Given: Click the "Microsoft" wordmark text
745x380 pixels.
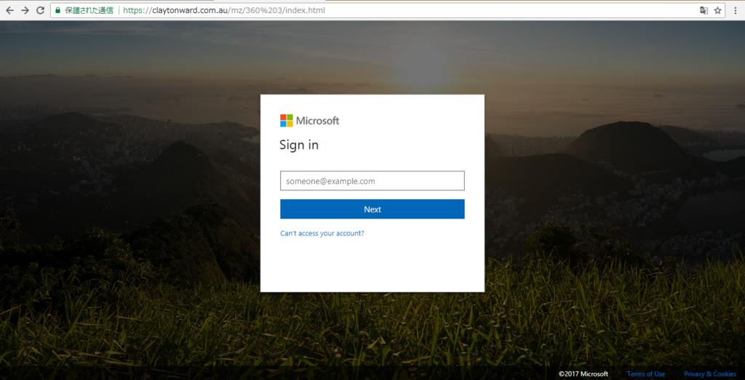Looking at the screenshot, I should 317,121.
